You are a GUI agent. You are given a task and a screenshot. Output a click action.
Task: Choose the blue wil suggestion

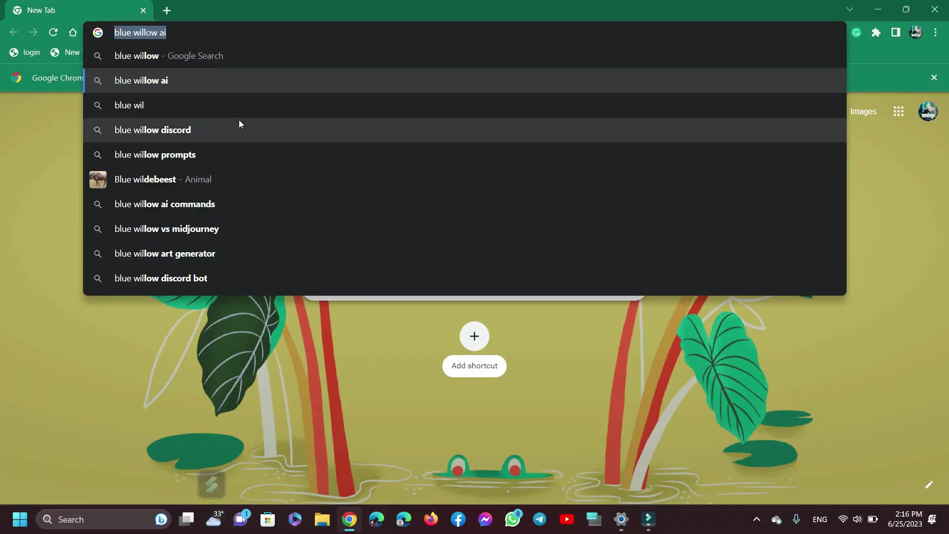[465, 105]
